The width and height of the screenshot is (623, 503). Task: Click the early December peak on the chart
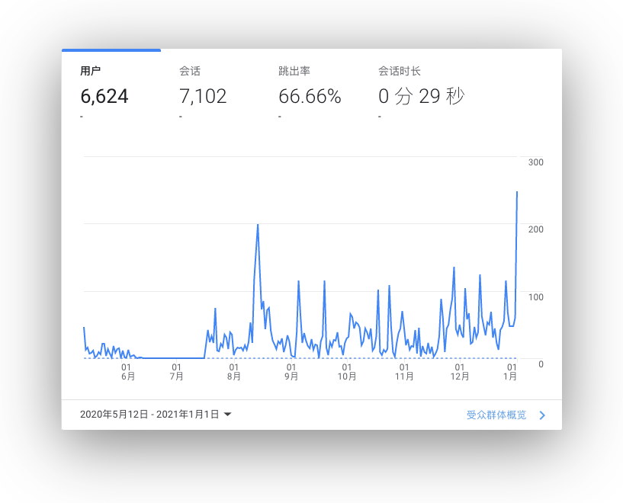pyautogui.click(x=454, y=268)
